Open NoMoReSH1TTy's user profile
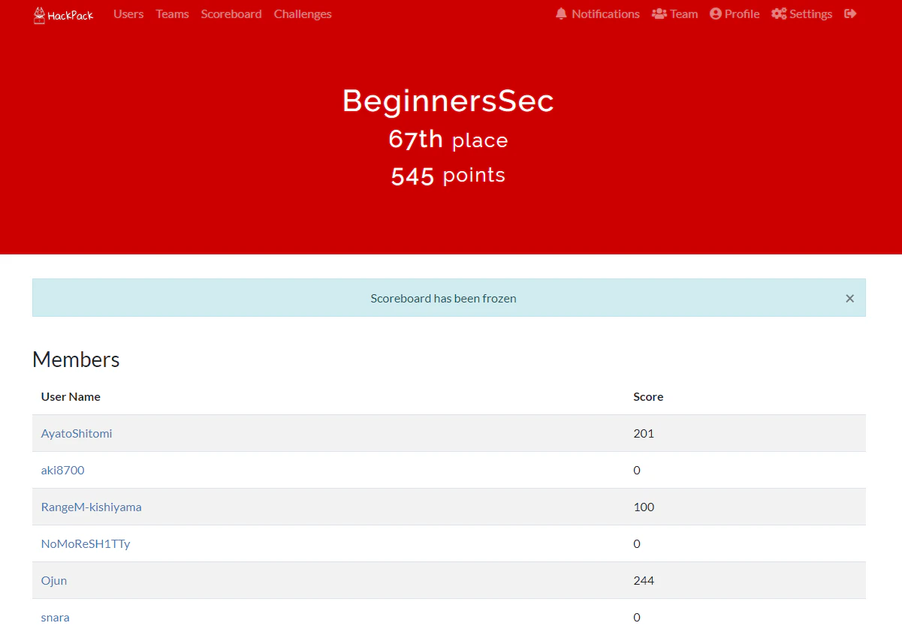902x641 pixels. point(86,543)
